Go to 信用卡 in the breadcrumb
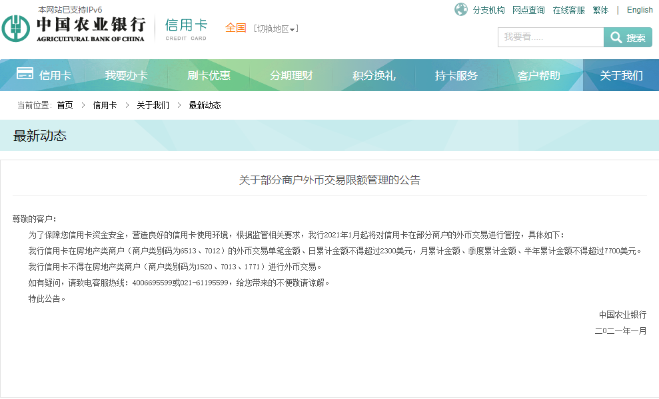The height and width of the screenshot is (399, 659). click(x=105, y=105)
